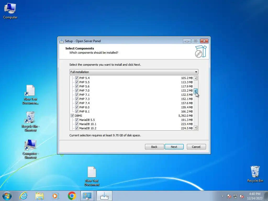The image size is (268, 201).
Task: Click the setup window title bar icon
Action: 62,41
